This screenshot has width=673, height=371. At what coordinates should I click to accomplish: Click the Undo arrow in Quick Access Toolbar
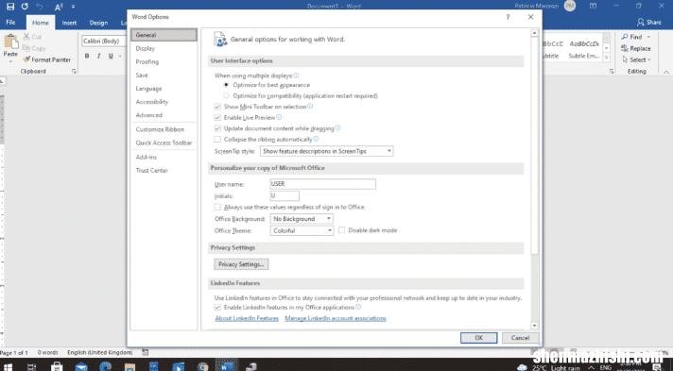[x=40, y=7]
